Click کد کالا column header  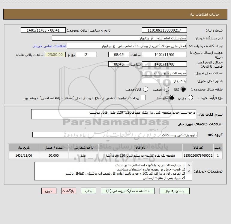pos(198,148)
